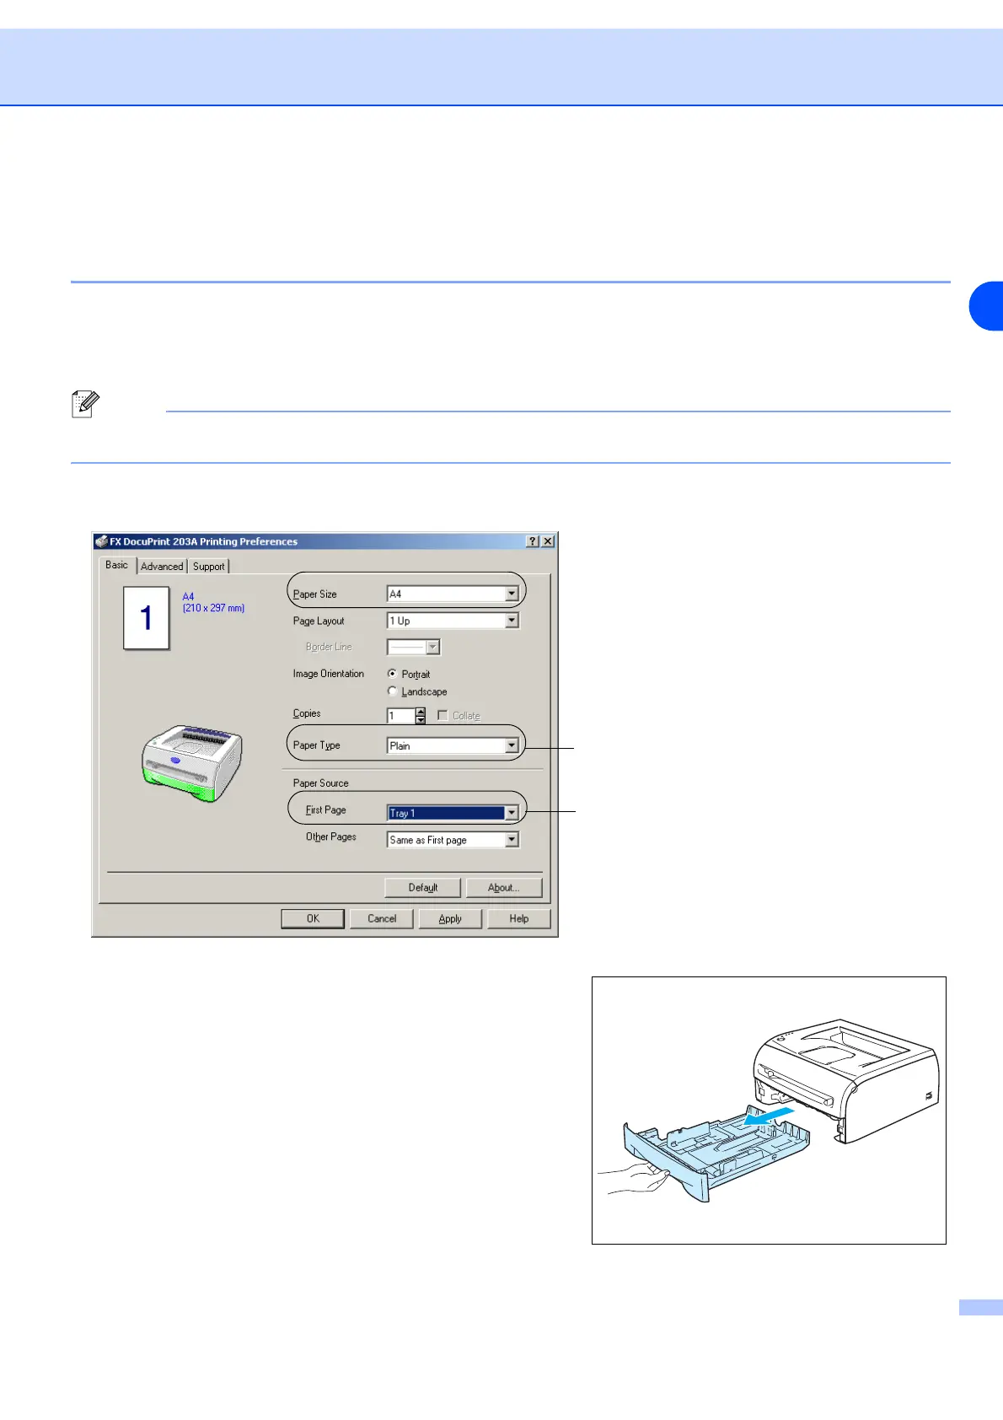This screenshot has width=1003, height=1420.
Task: Open the Paper Type dropdown showing Plain
Action: [453, 745]
